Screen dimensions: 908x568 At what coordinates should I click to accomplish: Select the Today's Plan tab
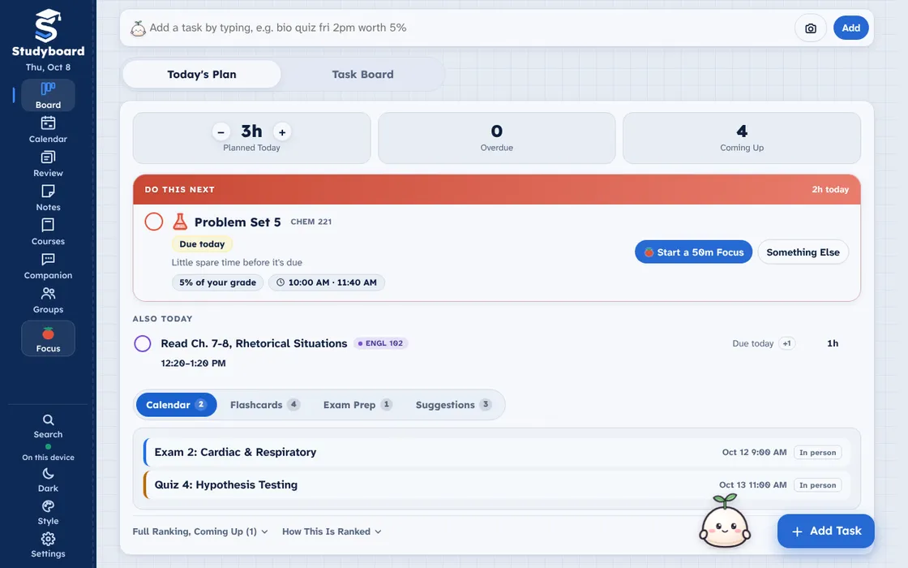pyautogui.click(x=202, y=74)
